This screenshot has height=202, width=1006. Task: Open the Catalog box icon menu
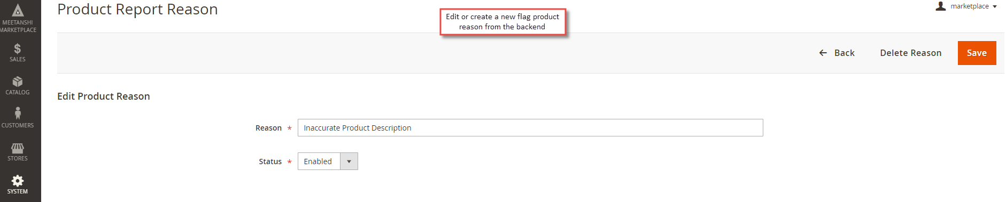click(x=17, y=82)
